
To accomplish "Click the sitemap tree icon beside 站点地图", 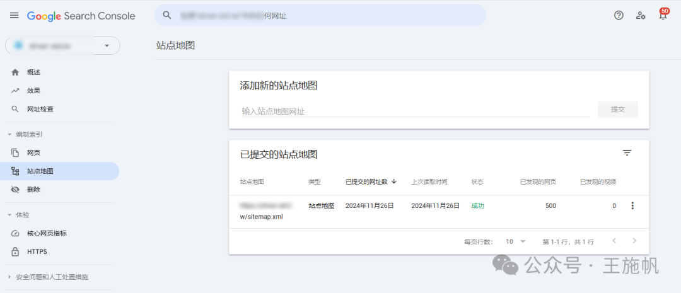I will (15, 171).
